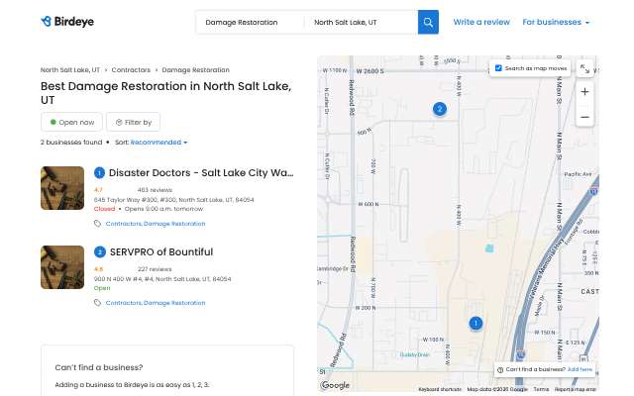Click tag icon under Disaster Doctors listing
The width and height of the screenshot is (634, 396).
(x=97, y=224)
